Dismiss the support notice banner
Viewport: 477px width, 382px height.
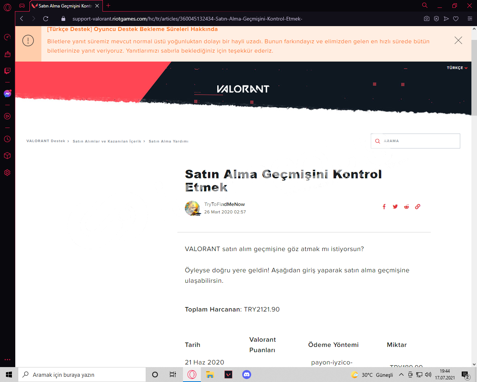pyautogui.click(x=458, y=40)
